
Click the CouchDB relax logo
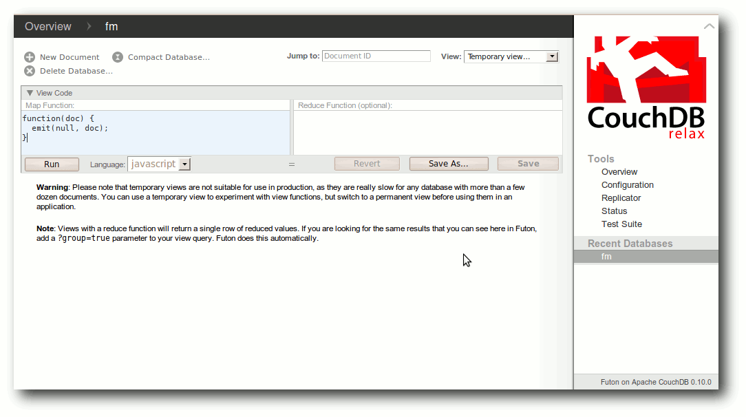pos(646,88)
